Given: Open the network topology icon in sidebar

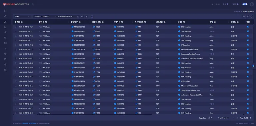Looking at the screenshot, I should (x=5, y=16).
